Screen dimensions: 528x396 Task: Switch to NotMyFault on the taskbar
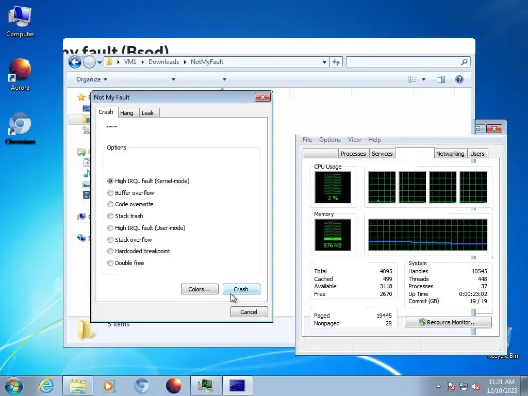[237, 386]
